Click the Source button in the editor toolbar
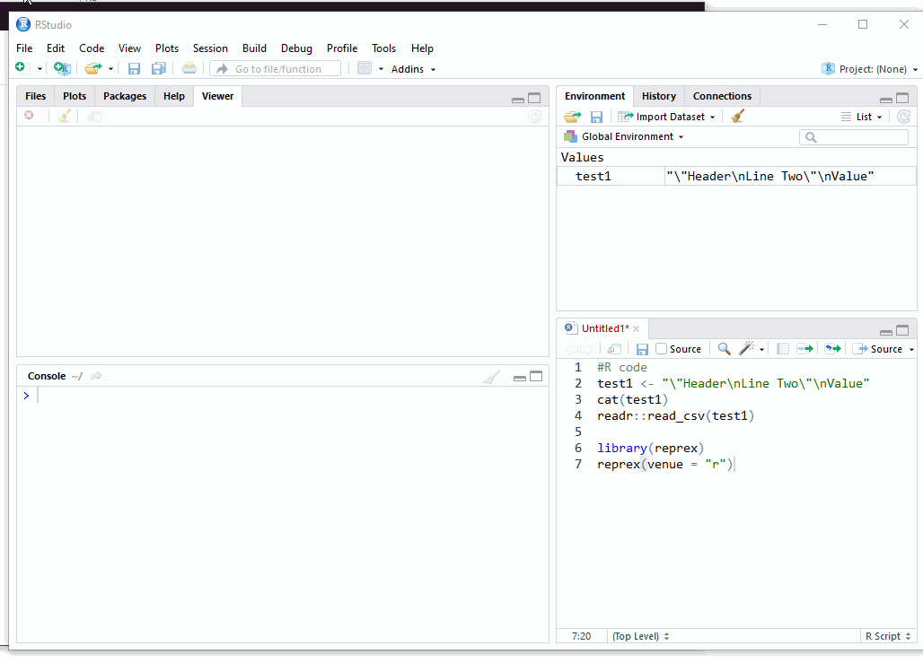 (x=878, y=349)
